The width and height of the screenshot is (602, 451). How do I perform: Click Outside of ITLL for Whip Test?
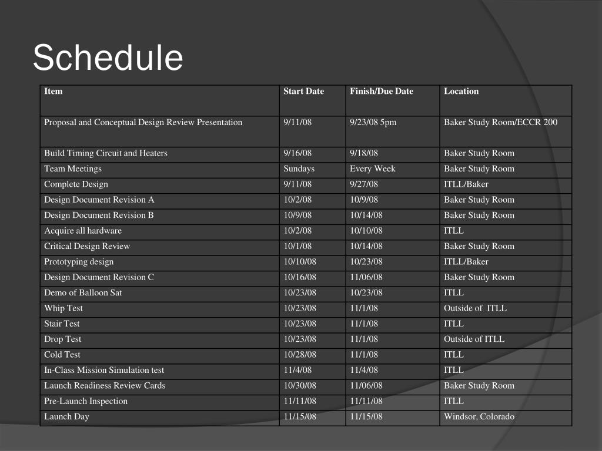coord(475,308)
